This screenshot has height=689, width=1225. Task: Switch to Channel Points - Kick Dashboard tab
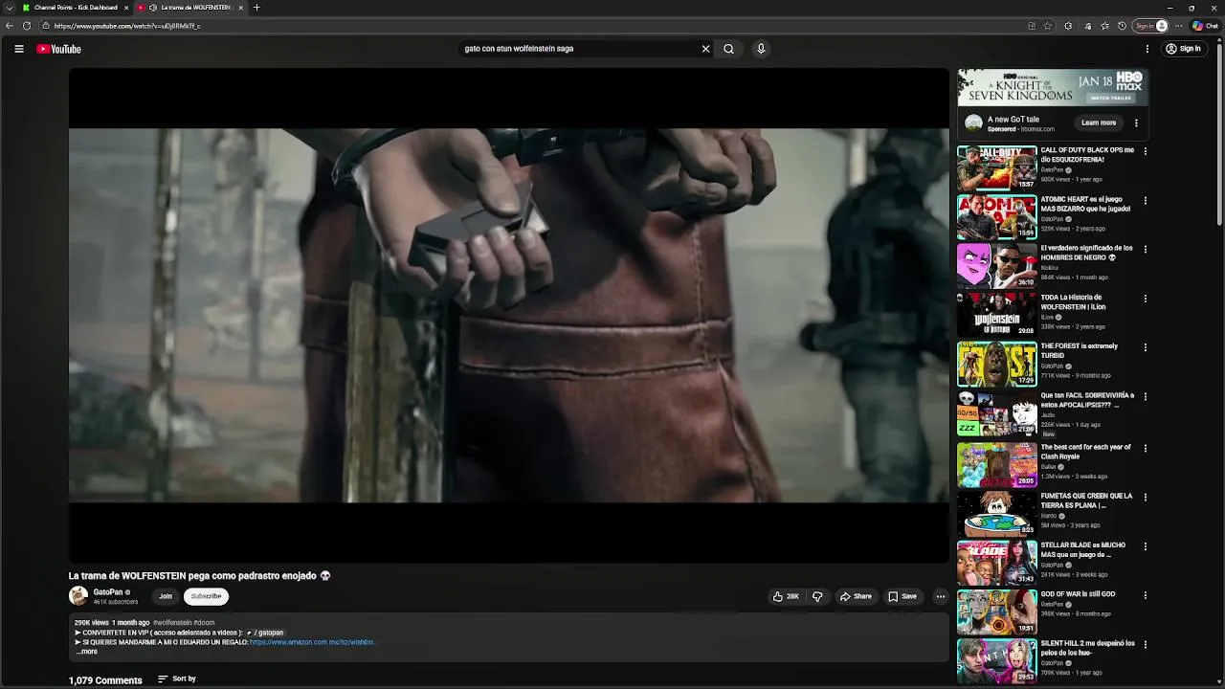click(x=75, y=8)
